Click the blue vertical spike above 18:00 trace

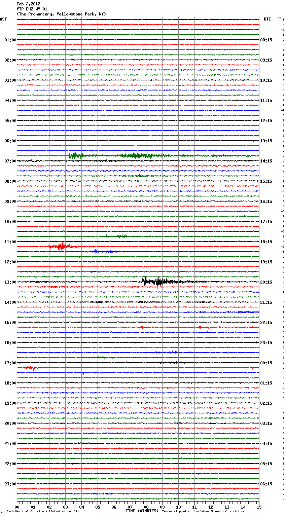pos(251,377)
